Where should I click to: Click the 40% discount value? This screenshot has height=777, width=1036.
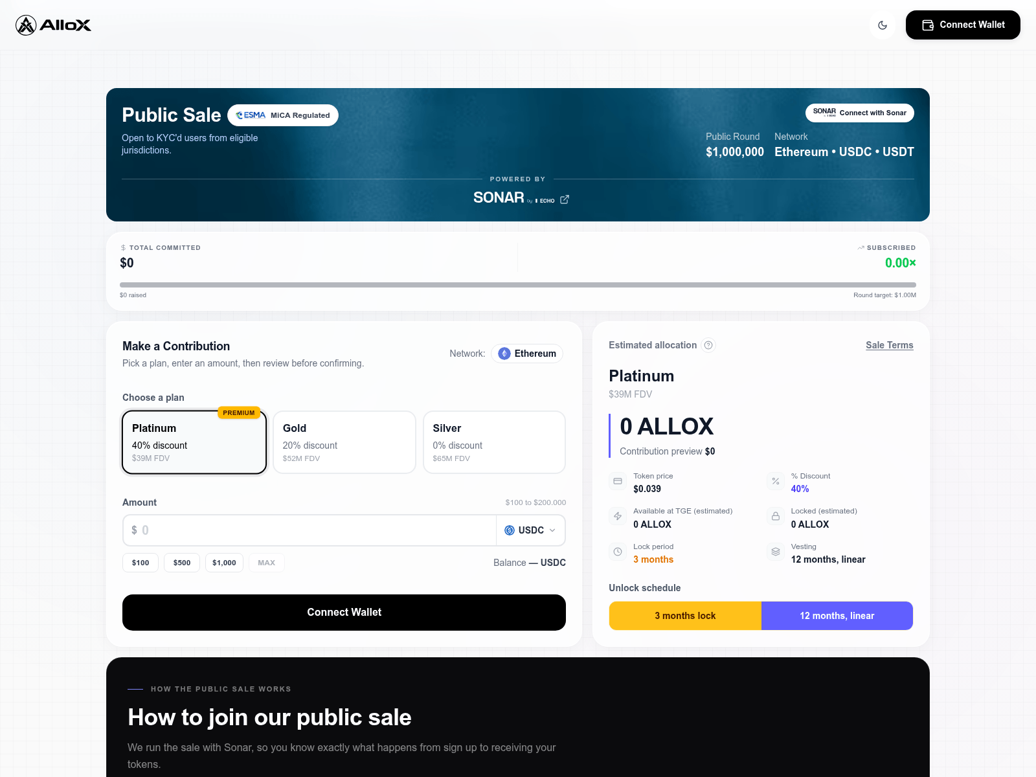800,489
